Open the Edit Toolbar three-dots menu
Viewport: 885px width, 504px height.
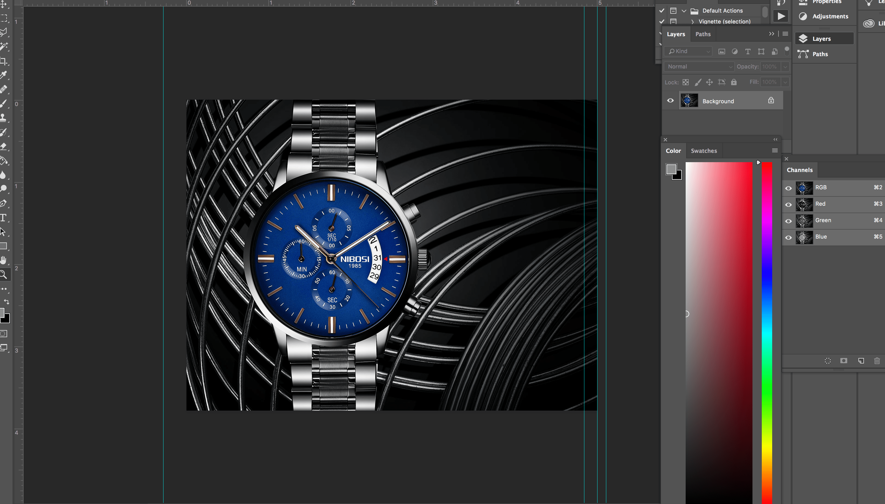tap(4, 289)
